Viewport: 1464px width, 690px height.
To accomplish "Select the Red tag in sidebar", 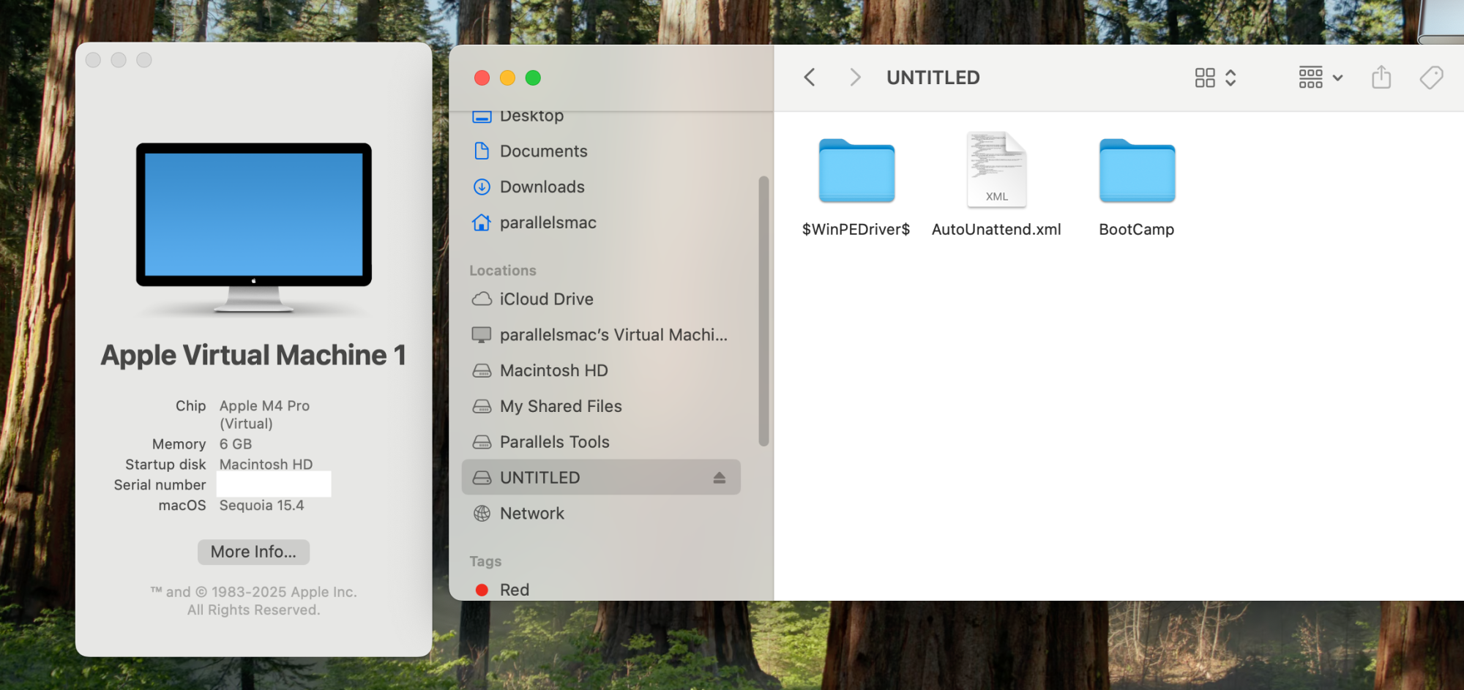I will coord(601,590).
